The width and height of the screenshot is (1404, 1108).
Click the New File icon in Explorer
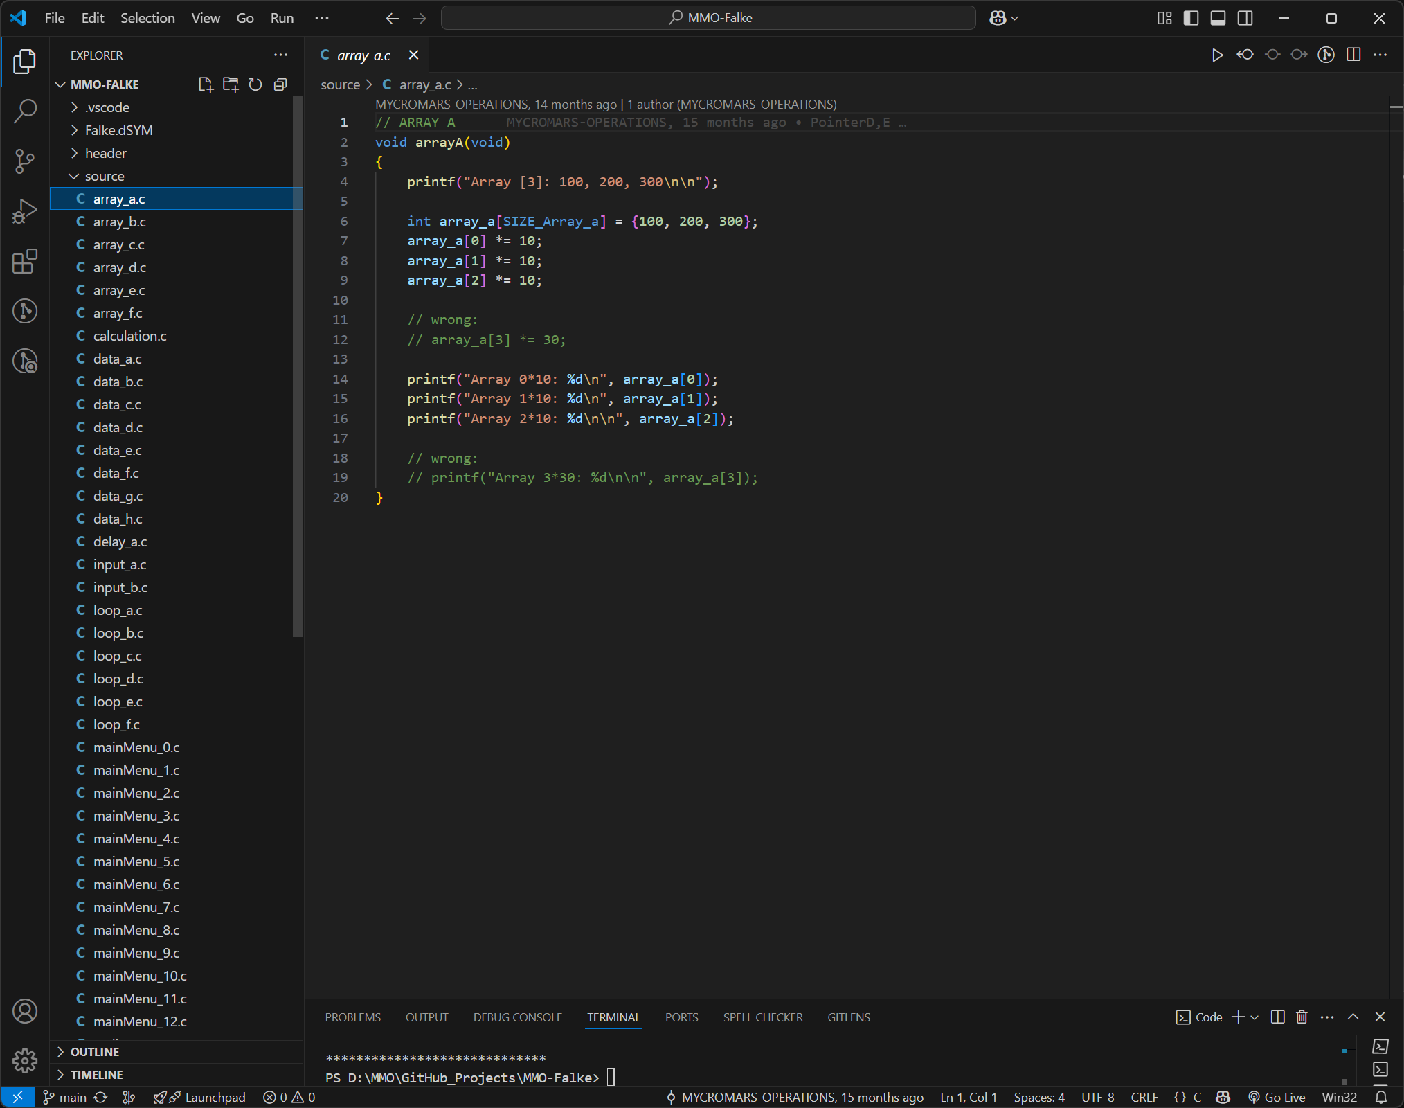tap(206, 84)
